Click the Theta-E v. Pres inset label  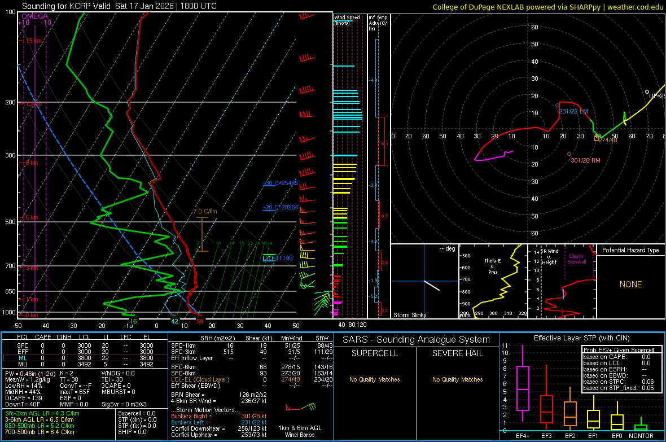[493, 266]
